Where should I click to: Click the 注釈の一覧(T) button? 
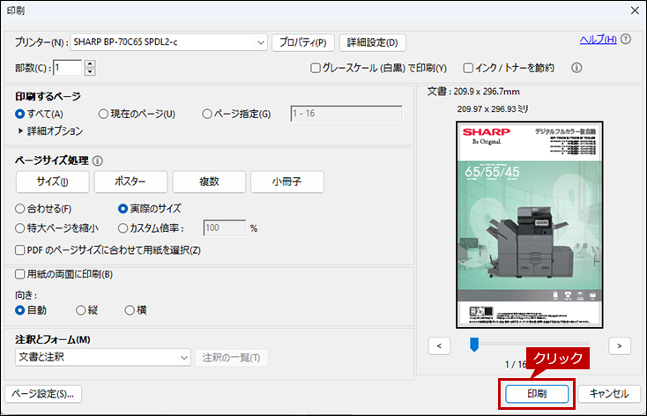232,358
